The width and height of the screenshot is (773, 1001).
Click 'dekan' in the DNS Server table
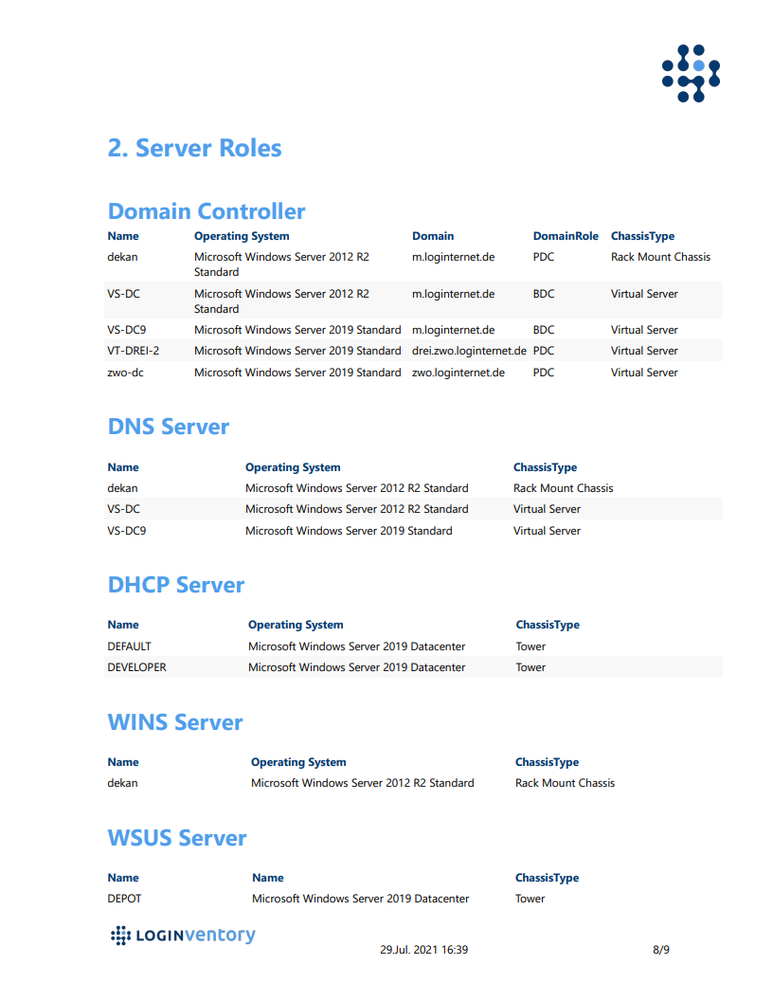coord(122,488)
